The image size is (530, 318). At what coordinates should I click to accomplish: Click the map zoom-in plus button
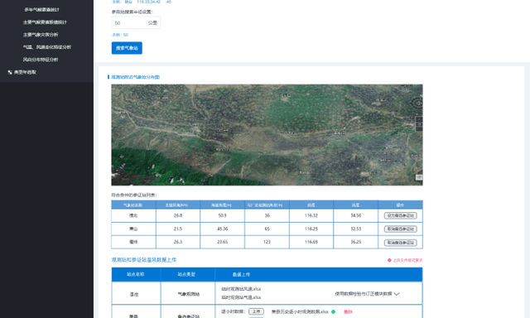click(419, 119)
